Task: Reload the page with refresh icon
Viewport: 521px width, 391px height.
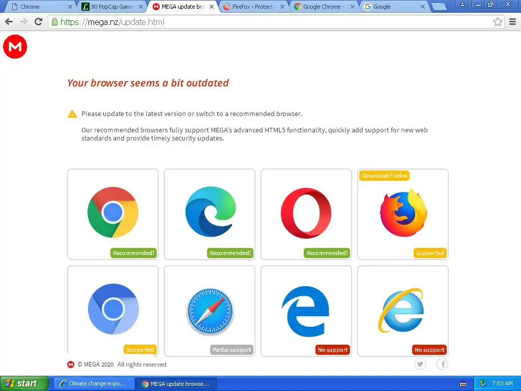Action: click(39, 22)
